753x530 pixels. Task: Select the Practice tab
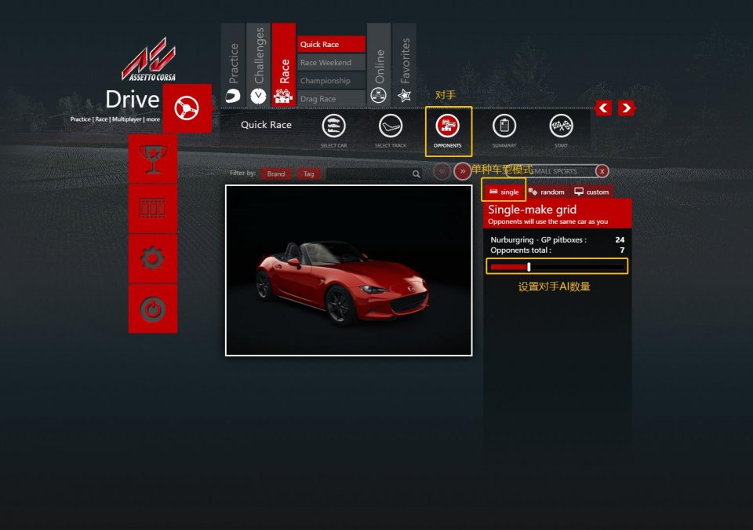pos(234,64)
